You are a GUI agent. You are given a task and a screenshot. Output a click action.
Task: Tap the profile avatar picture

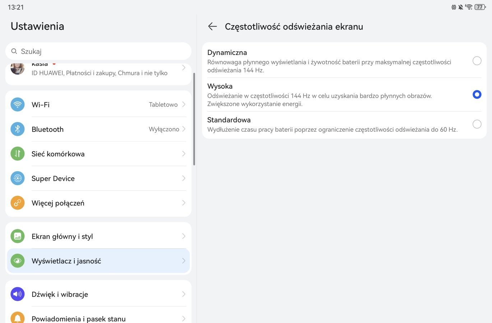[18, 68]
